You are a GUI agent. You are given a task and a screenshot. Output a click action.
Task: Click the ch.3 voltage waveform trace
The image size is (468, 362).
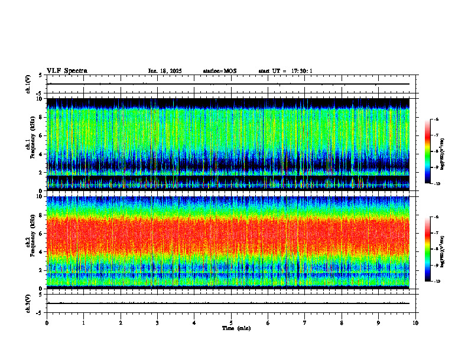228,303
